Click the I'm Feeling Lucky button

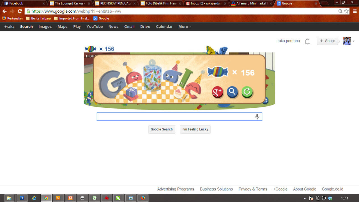click(x=195, y=129)
